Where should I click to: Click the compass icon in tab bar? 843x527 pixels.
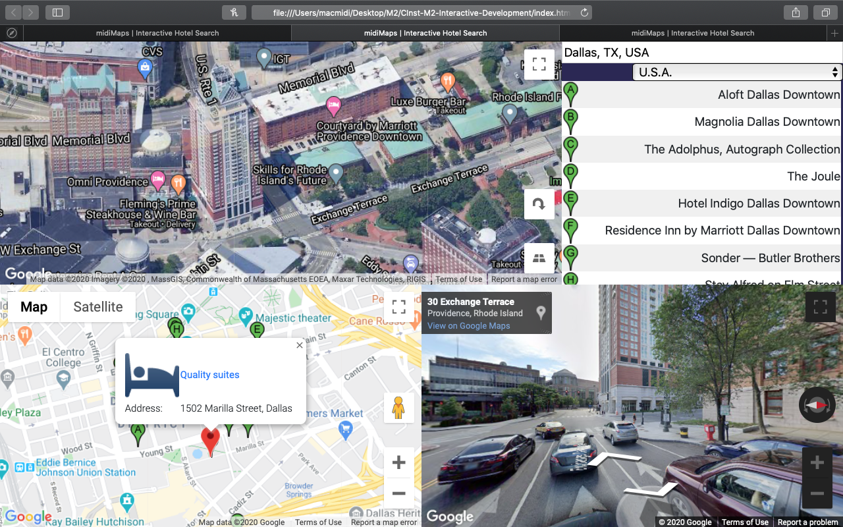11,33
